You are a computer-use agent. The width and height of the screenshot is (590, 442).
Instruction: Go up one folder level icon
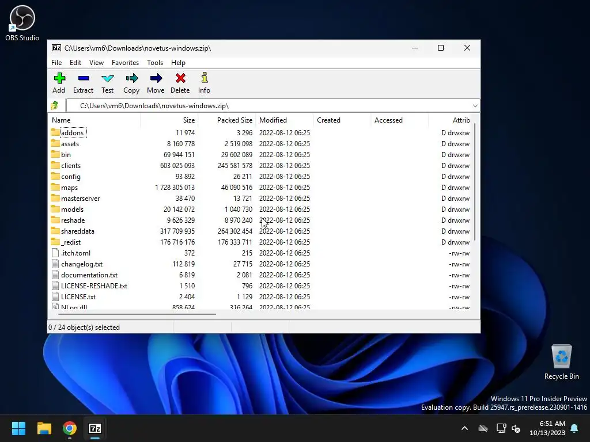tap(55, 106)
